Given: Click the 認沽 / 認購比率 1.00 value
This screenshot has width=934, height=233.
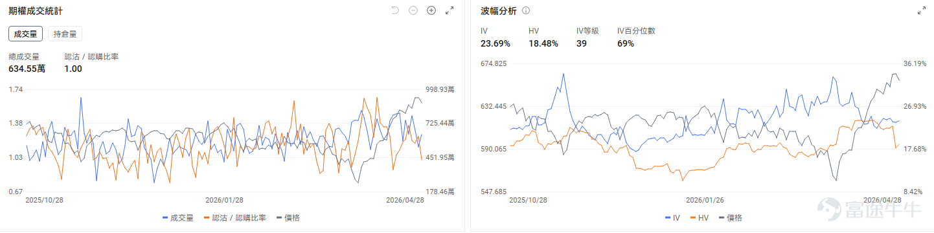Looking at the screenshot, I should [73, 69].
